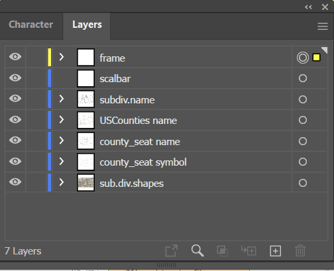Collapse panel with double-arrow icon
Viewport: 334px width, 271px height.
308,7
